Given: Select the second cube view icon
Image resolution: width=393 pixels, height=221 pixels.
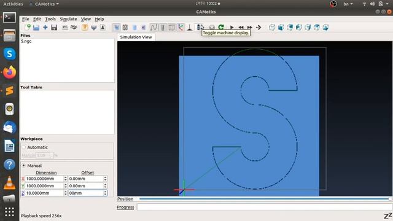Looking at the screenshot, I should tap(281, 27).
